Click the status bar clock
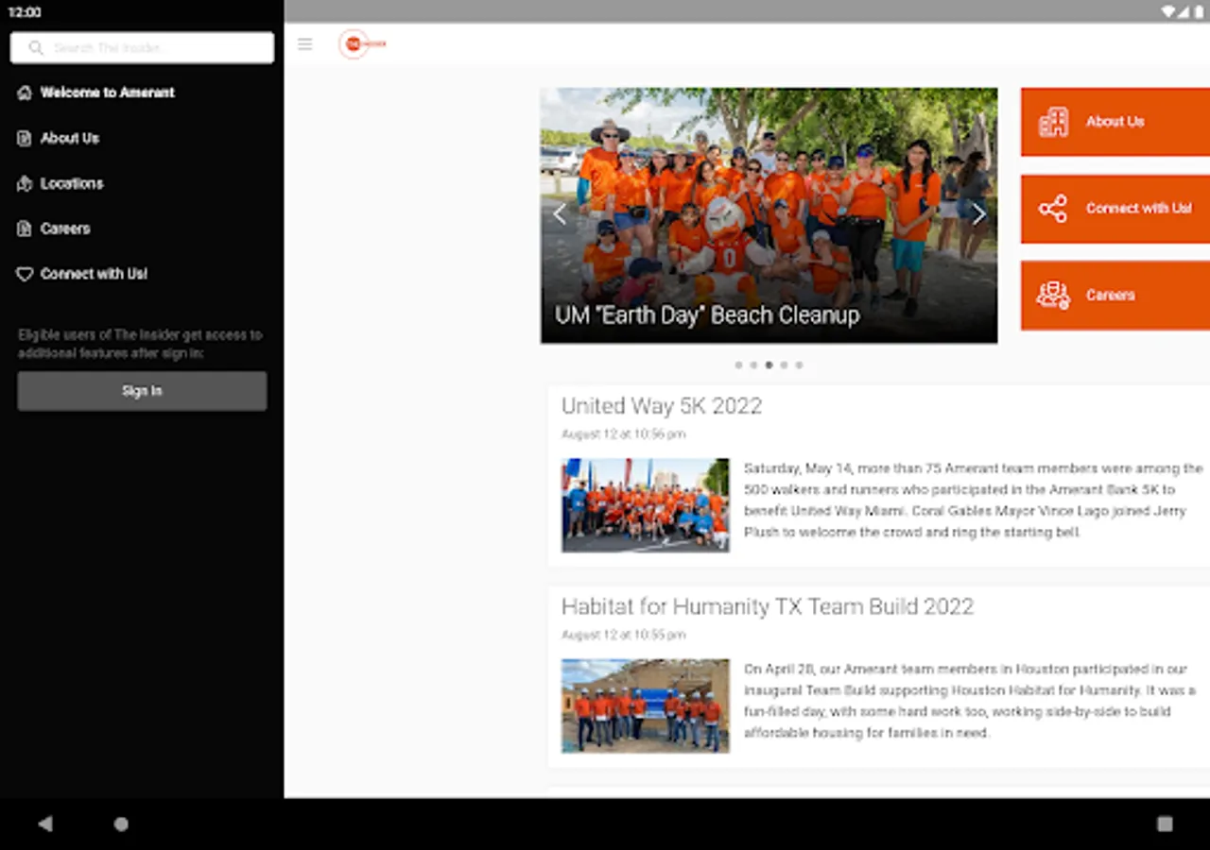Viewport: 1210px width, 850px height. (25, 12)
